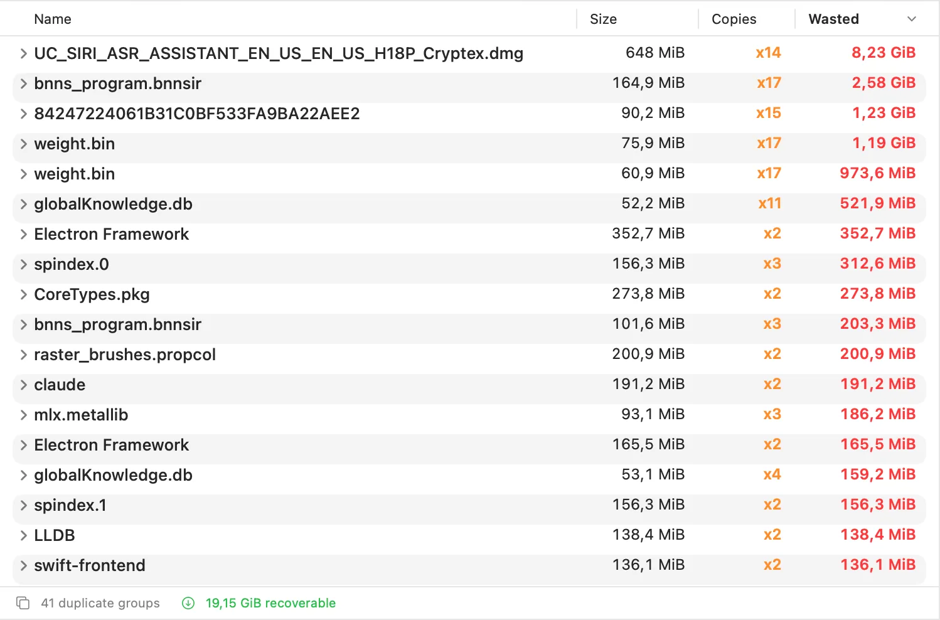
Task: Expand the CoreTypes.pkg row chevron
Action: point(23,294)
